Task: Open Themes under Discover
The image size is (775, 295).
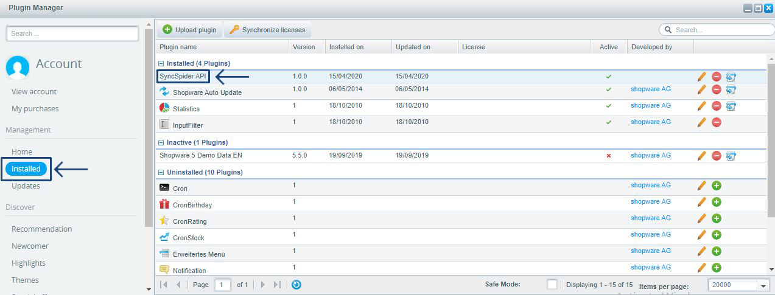Action: click(x=25, y=280)
